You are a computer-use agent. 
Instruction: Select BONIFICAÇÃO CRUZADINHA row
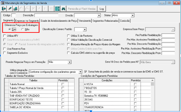(39, 103)
